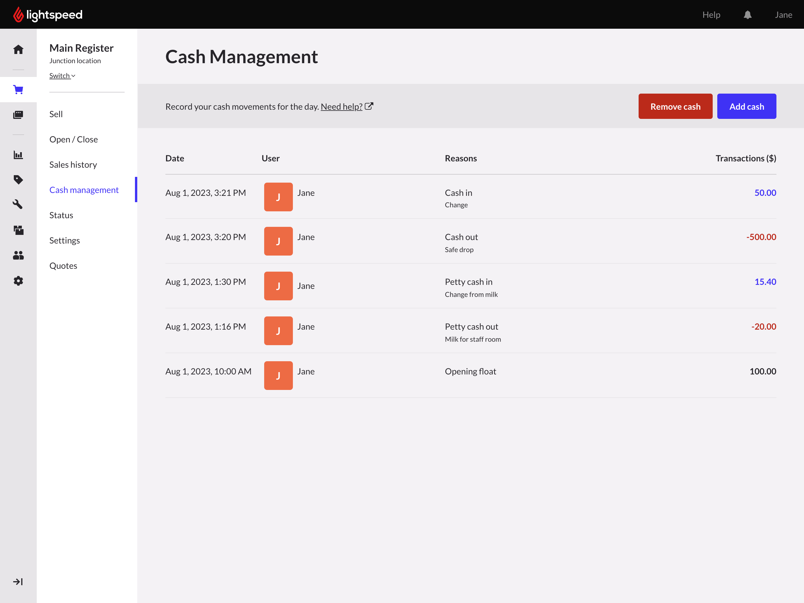The width and height of the screenshot is (804, 603).
Task: Click the Add cash button
Action: 747,107
